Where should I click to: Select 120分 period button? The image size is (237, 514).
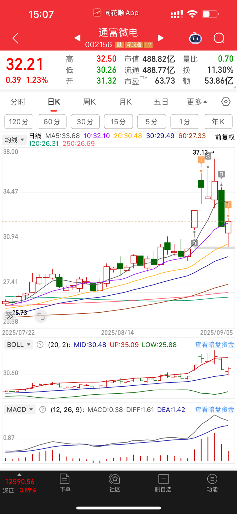coord(19,122)
